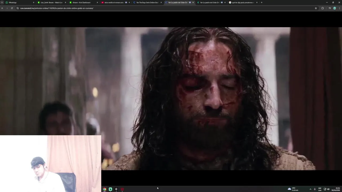Open network settings tray icon

coord(325,189)
